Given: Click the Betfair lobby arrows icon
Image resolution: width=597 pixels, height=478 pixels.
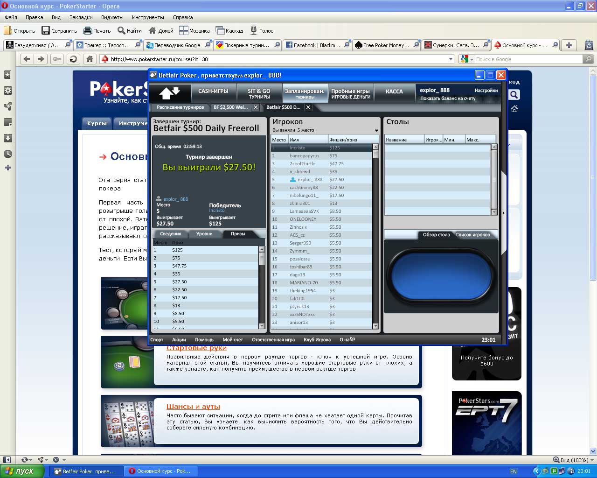Looking at the screenshot, I should (x=170, y=93).
